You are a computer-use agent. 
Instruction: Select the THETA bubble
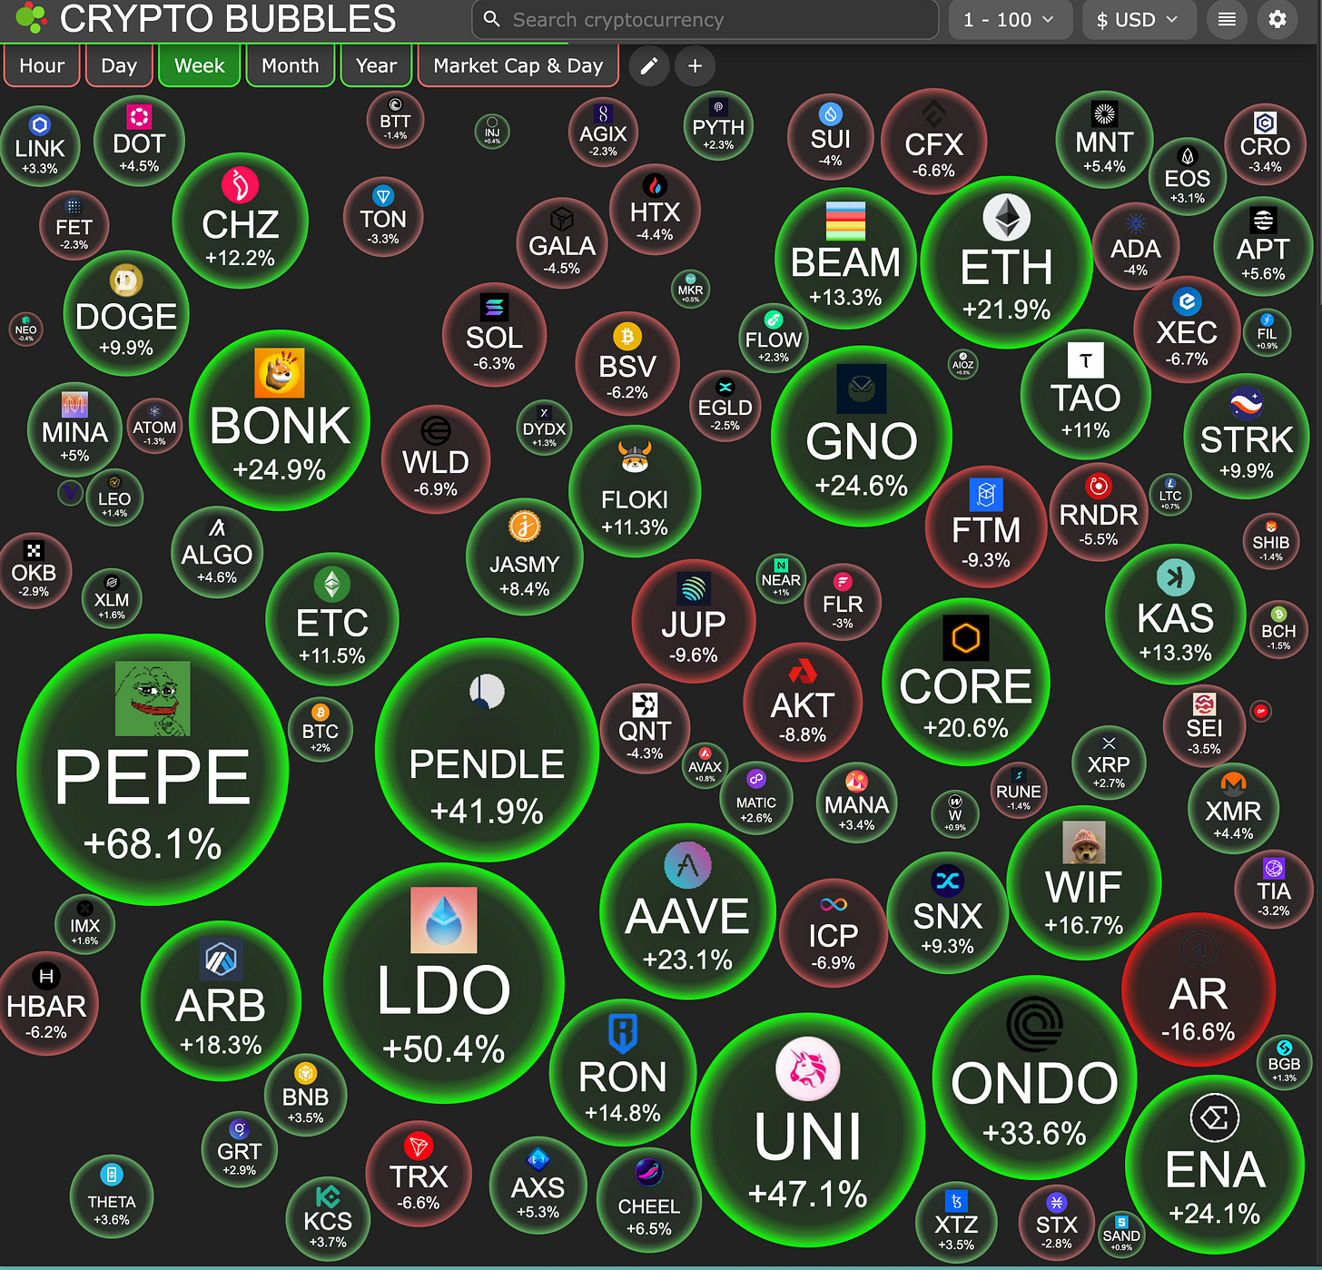point(112,1197)
